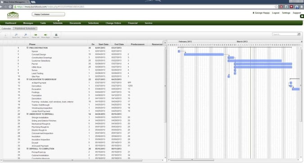Collapse the EXCAVATION TO UNDER ROOF group

(x=27, y=79)
